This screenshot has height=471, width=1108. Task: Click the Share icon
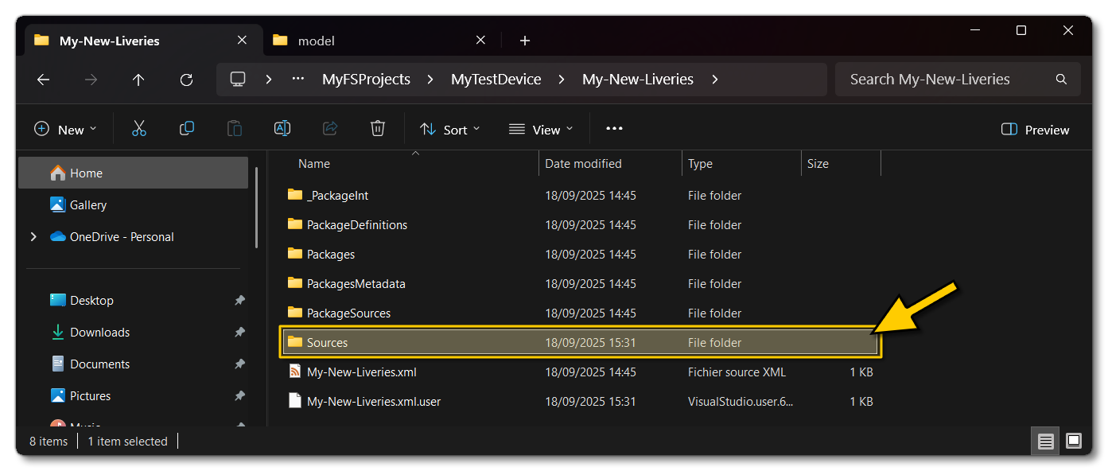click(x=330, y=128)
